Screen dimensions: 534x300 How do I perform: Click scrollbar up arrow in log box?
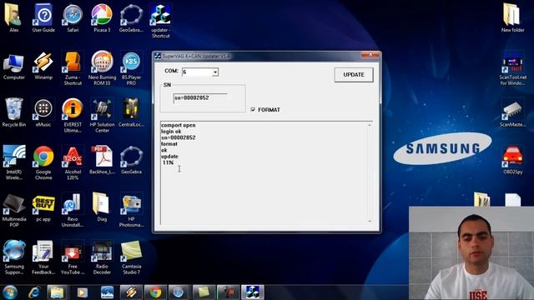(370, 125)
